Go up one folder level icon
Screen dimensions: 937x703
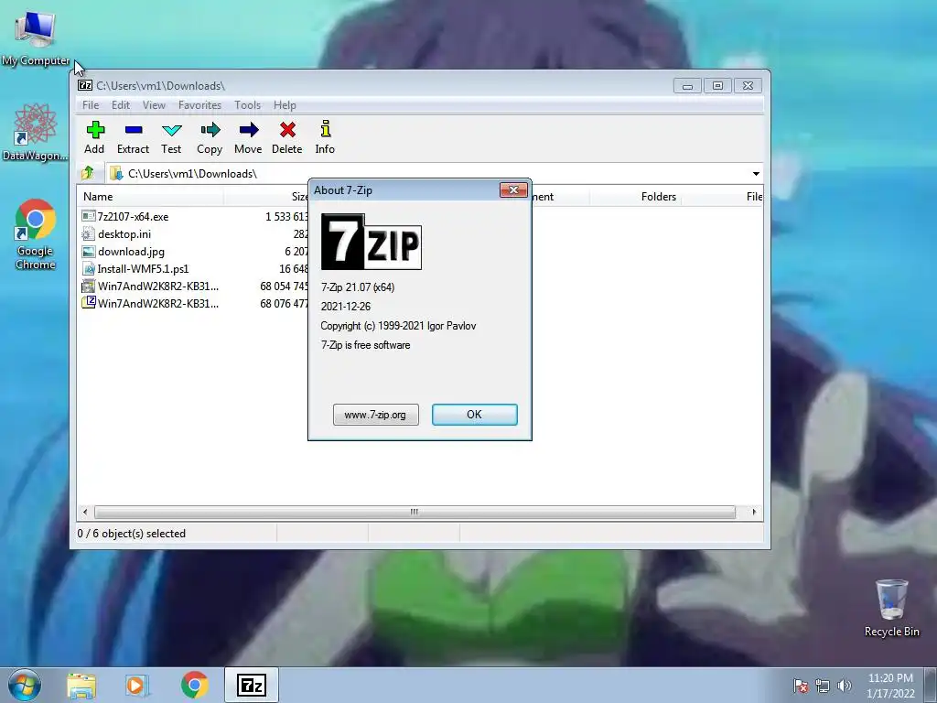point(88,173)
